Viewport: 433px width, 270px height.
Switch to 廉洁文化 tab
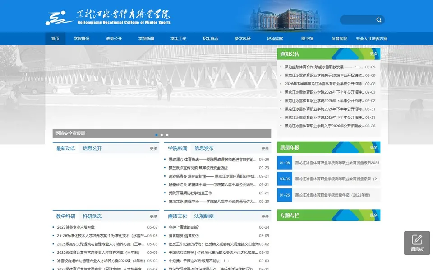pos(177,216)
